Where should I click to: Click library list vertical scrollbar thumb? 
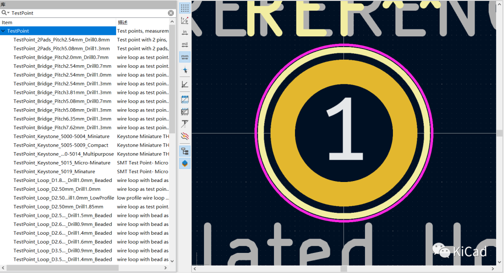point(172,79)
